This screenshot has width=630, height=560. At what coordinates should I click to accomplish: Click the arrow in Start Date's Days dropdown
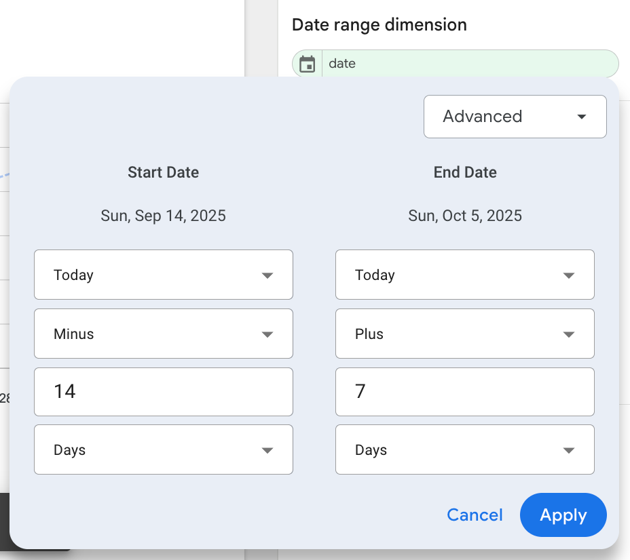point(267,450)
